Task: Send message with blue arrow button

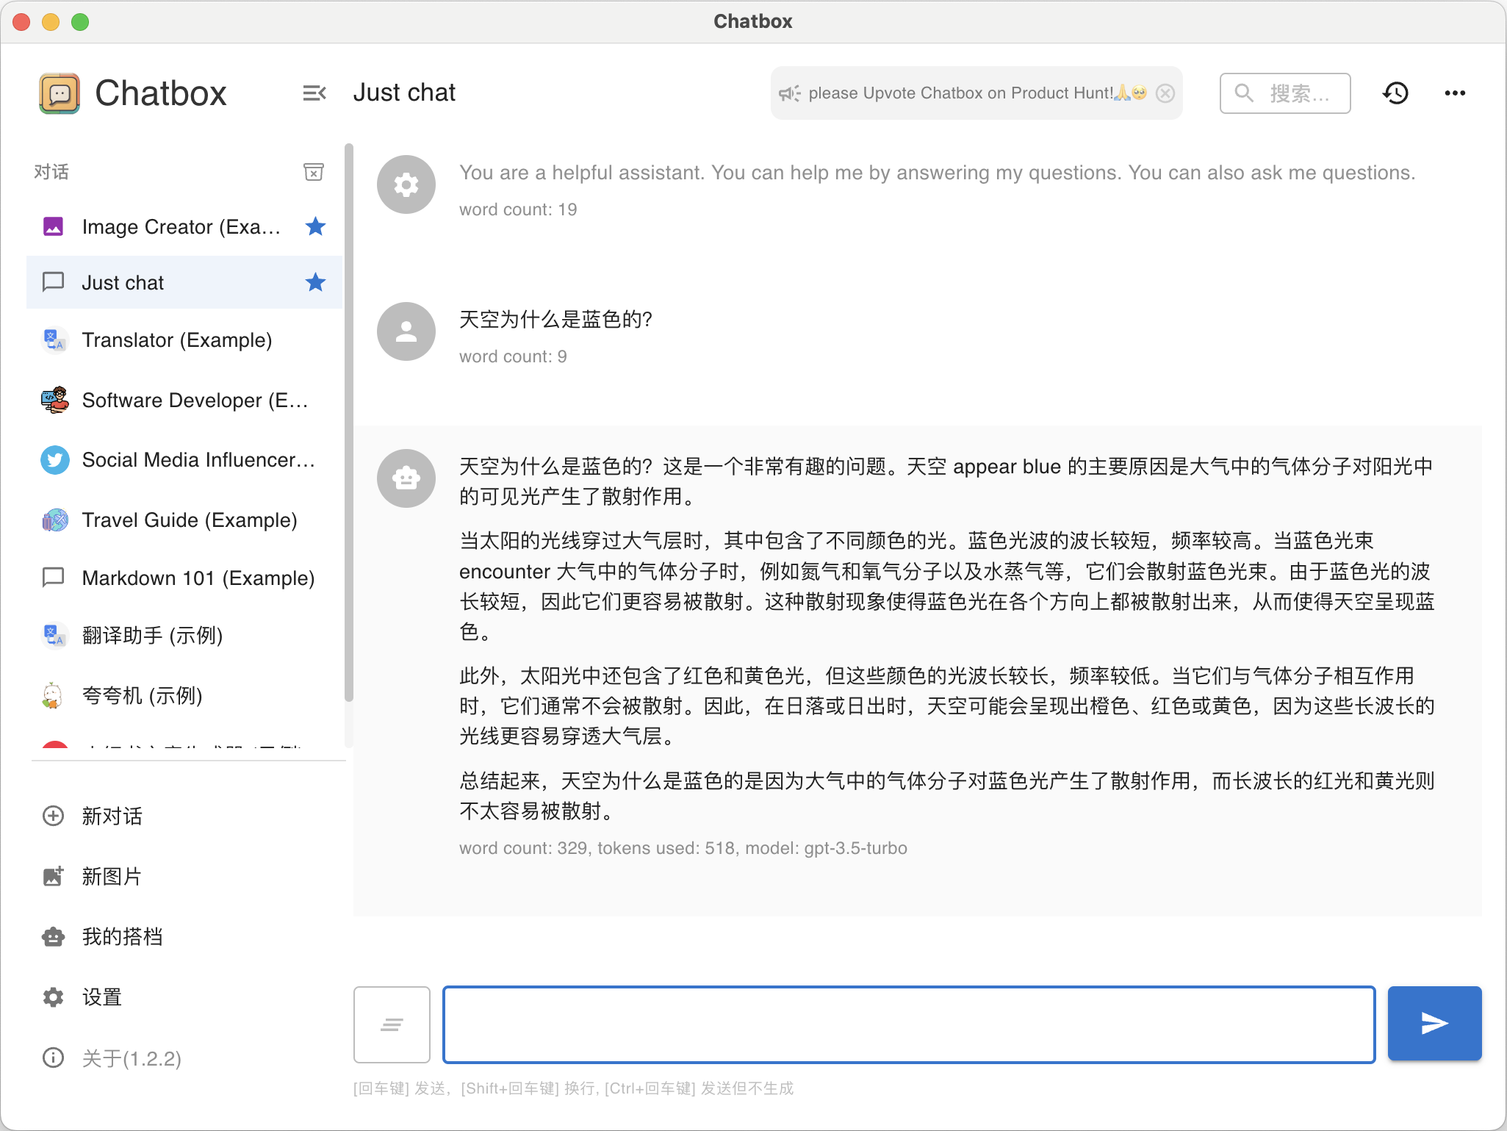Action: (x=1434, y=1023)
